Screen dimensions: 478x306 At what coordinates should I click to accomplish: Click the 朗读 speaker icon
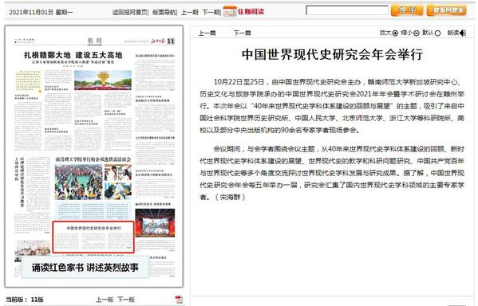tap(463, 33)
